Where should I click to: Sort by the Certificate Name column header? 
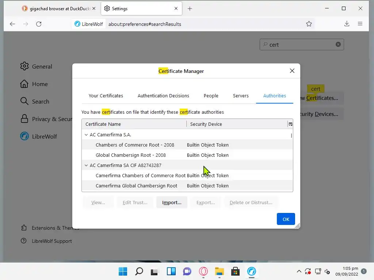[x=134, y=124]
